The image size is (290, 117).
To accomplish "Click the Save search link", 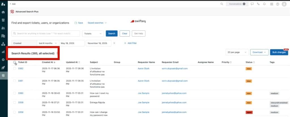I will pyautogui.click(x=79, y=23).
